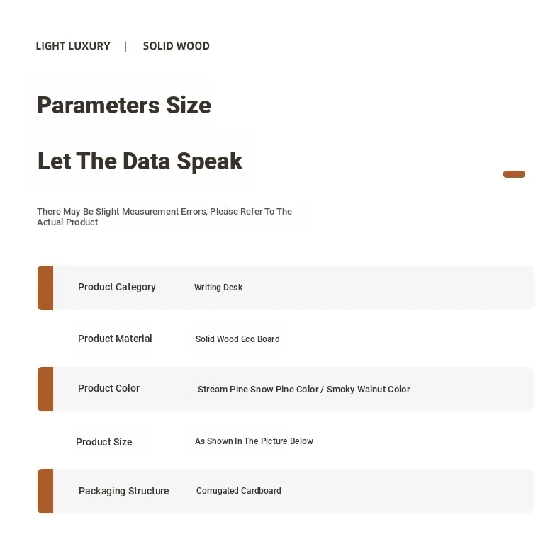Viewport: 560px width, 534px height.
Task: Click the Solid Wood Eco Board value
Action: click(237, 339)
